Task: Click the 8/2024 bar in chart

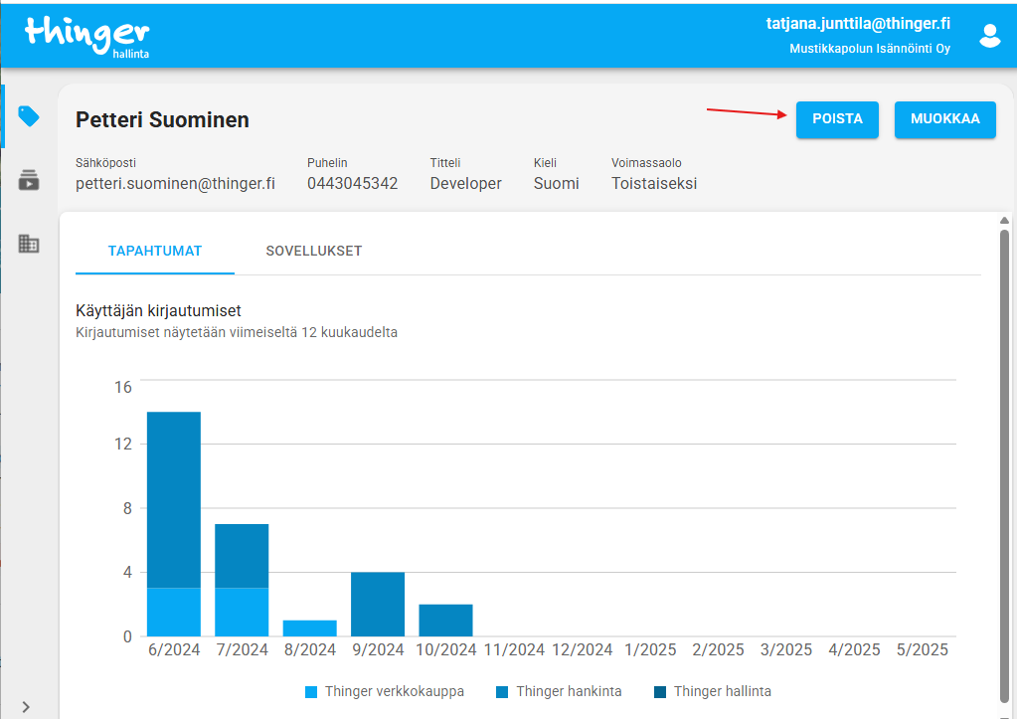Action: pos(310,629)
